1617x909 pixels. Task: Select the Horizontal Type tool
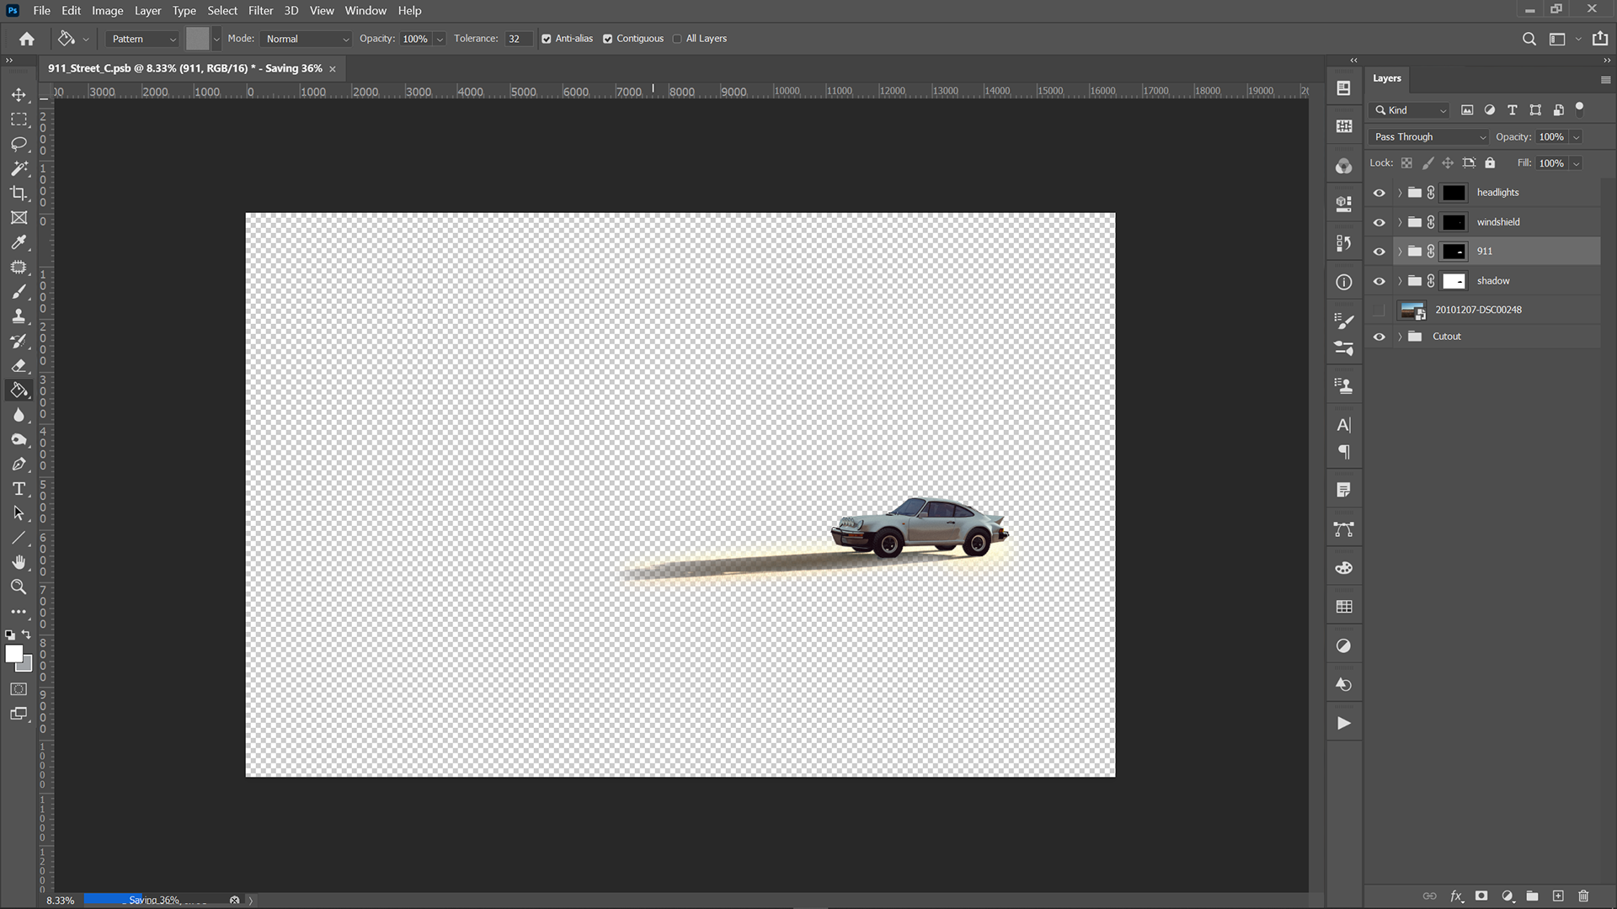[x=19, y=489]
